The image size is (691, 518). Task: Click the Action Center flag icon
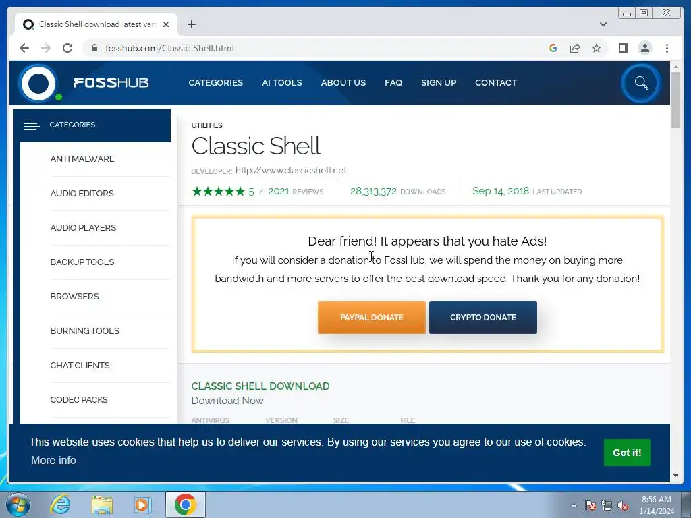(590, 505)
